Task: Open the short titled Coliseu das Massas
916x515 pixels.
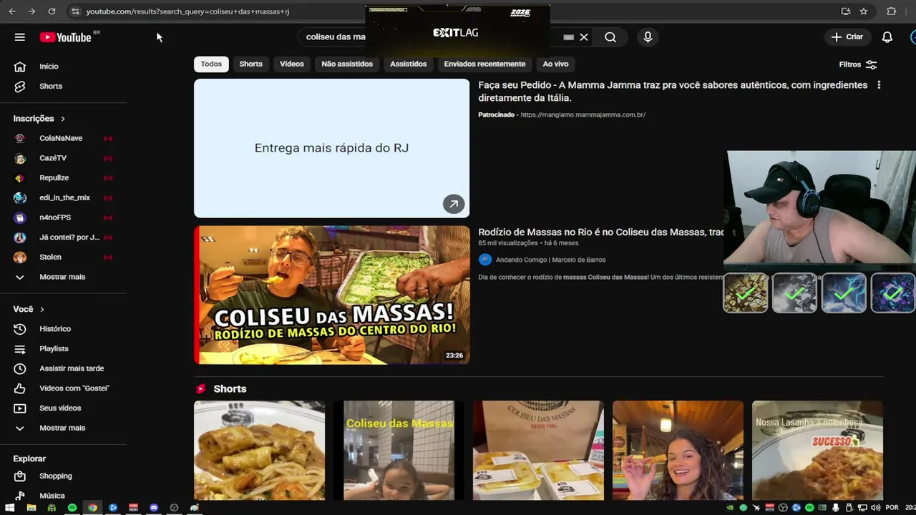Action: [399, 451]
